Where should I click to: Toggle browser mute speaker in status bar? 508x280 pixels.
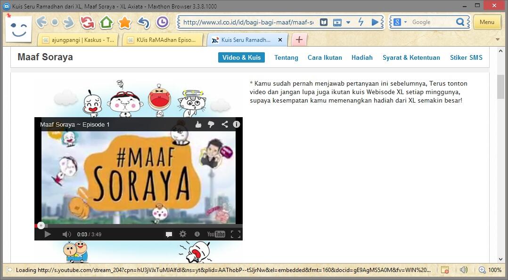pos(464,270)
